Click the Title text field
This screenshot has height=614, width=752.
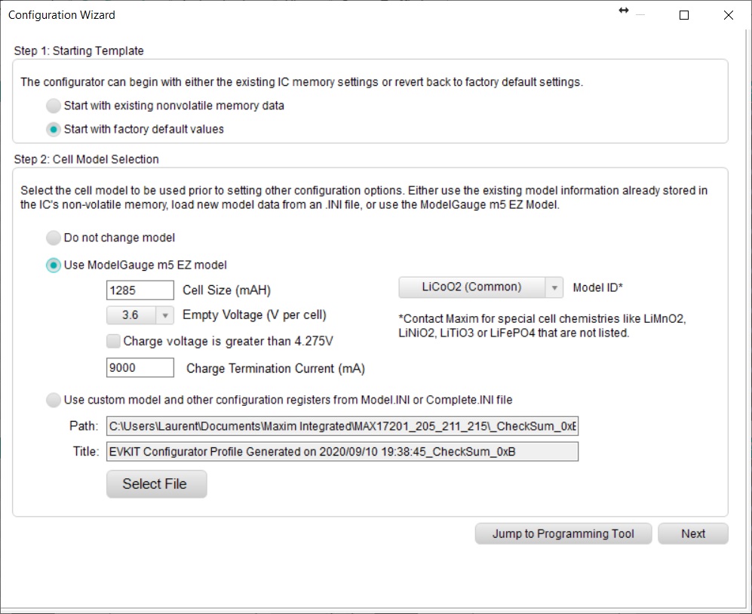[342, 451]
